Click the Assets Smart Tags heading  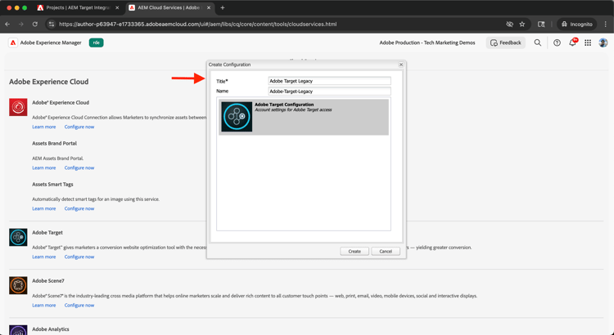tap(52, 184)
